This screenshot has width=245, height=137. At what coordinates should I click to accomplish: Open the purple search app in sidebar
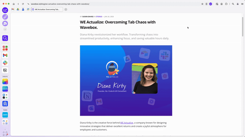coord(5,38)
